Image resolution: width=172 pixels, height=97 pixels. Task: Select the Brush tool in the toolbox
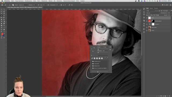pos(2,16)
